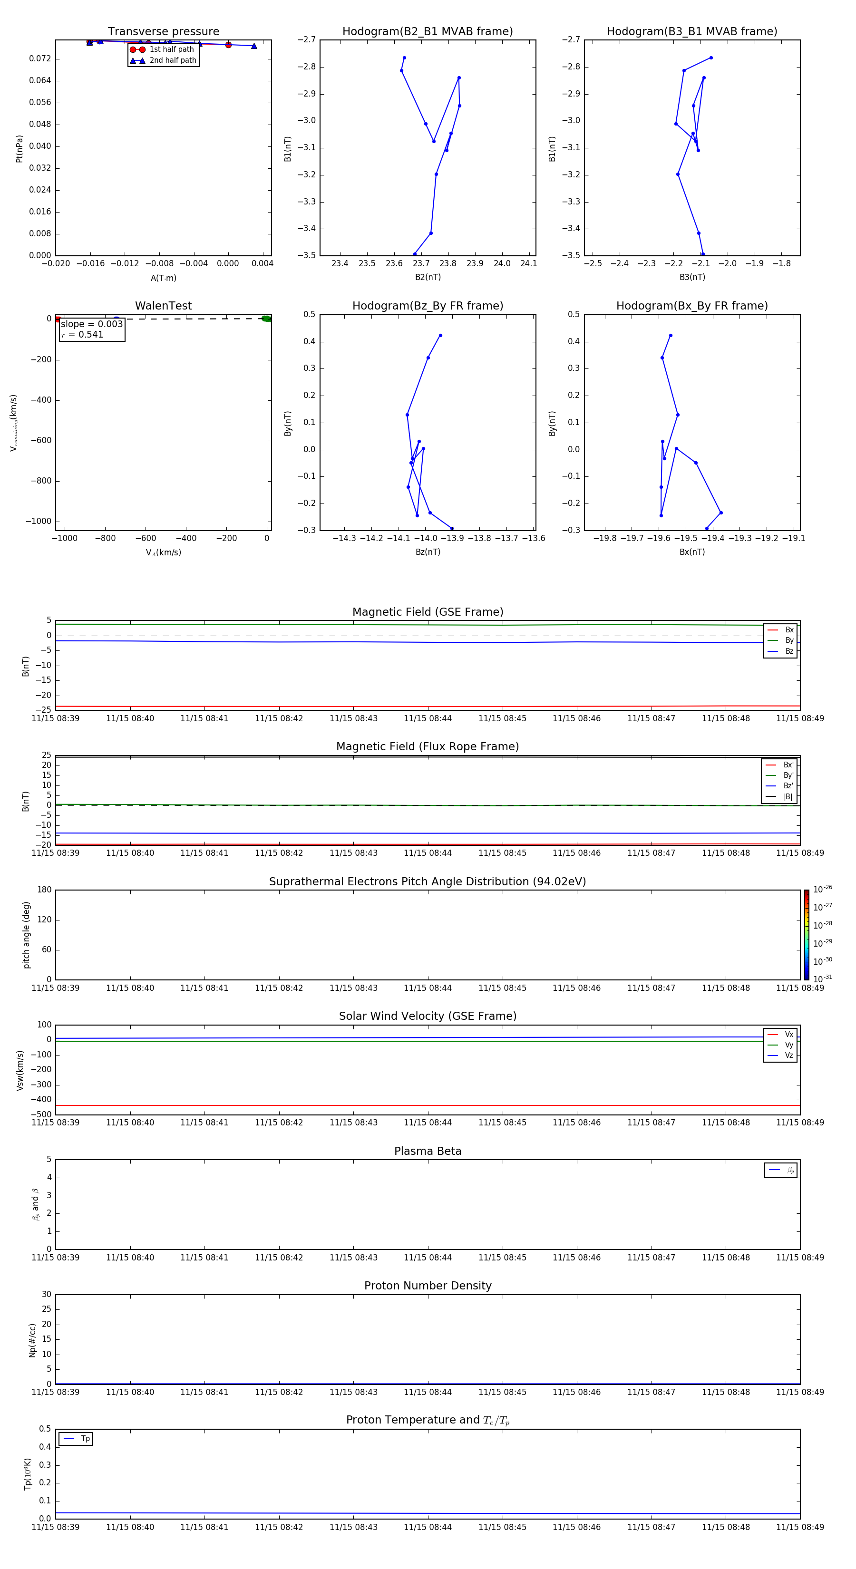Click the |B| legend entry in Flux Rope plot
This screenshot has height=1569, width=856.
coord(779,797)
